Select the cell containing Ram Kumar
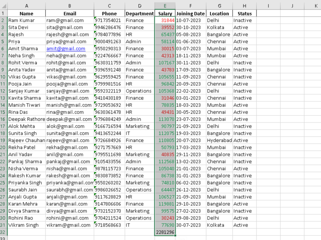 26,20
